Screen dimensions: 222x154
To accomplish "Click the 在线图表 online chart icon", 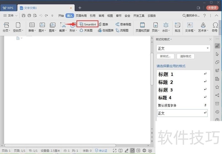I will [106, 30].
